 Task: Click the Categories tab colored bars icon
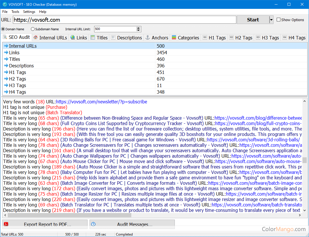[x=174, y=37]
